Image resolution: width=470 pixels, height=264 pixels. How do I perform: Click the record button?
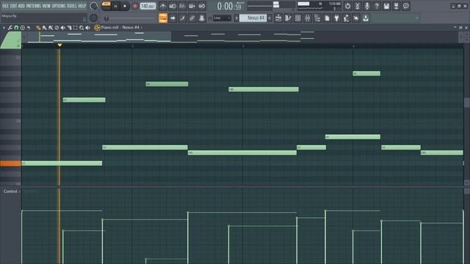[135, 6]
